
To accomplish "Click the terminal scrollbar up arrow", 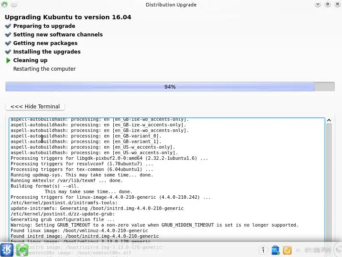I will pyautogui.click(x=329, y=120).
